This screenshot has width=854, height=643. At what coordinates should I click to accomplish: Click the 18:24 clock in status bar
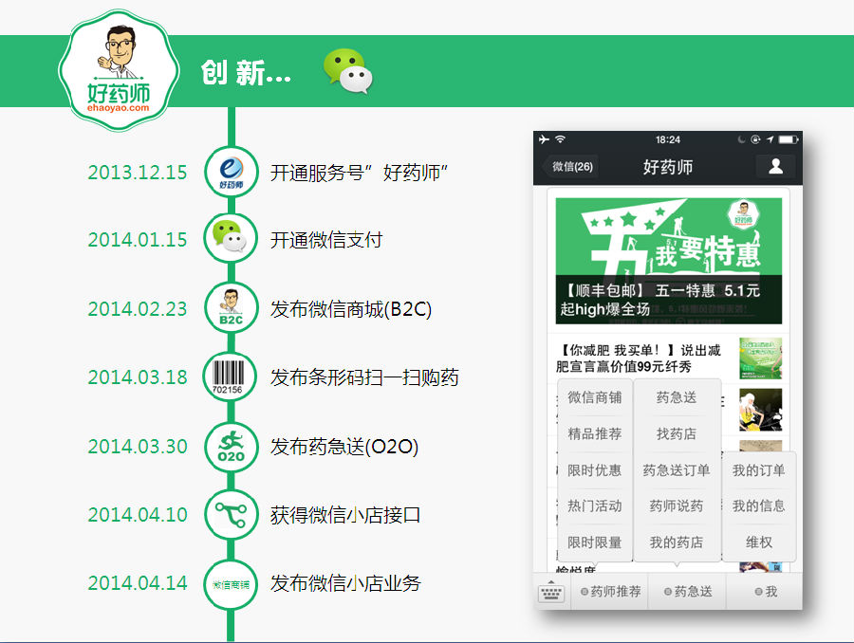pos(668,140)
